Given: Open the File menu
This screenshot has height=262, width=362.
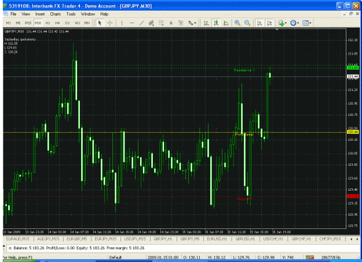Looking at the screenshot, I should pos(13,14).
